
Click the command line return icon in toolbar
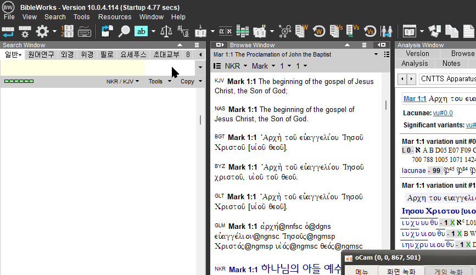coord(8,31)
